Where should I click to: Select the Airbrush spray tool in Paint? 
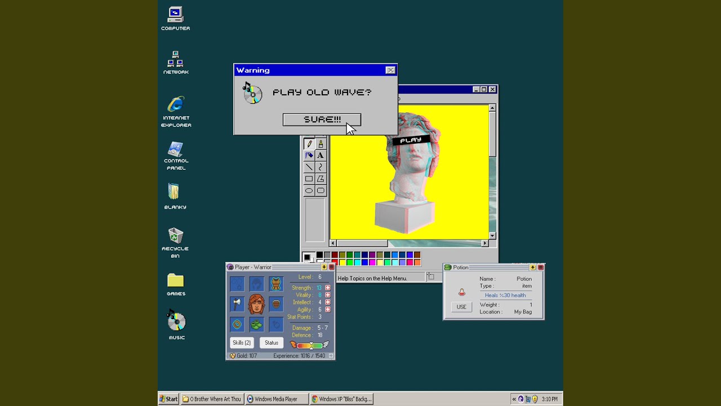(x=309, y=155)
